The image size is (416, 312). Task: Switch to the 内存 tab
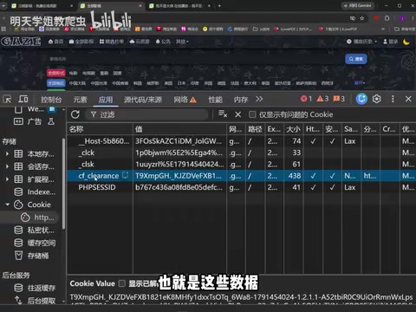pyautogui.click(x=241, y=100)
